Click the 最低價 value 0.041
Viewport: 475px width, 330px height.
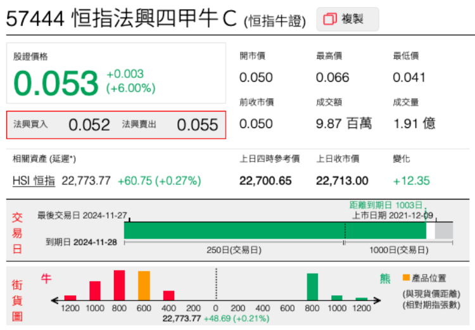(x=409, y=77)
